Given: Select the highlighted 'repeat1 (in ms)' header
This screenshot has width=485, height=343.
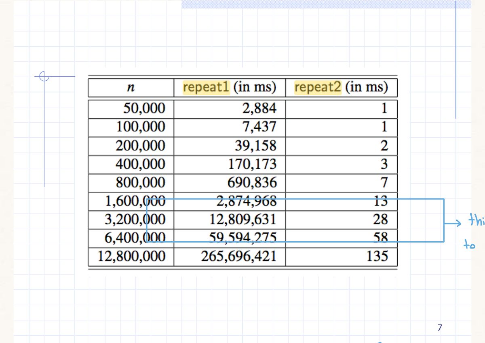Looking at the screenshot, I should point(230,88).
